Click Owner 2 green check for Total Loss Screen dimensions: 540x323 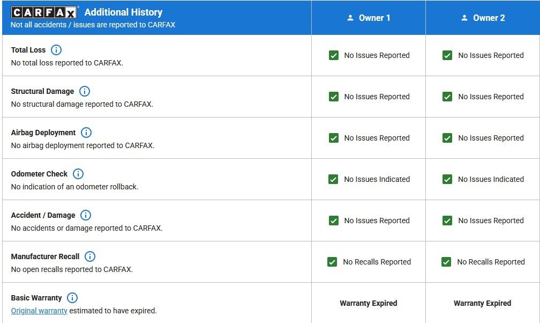point(447,55)
